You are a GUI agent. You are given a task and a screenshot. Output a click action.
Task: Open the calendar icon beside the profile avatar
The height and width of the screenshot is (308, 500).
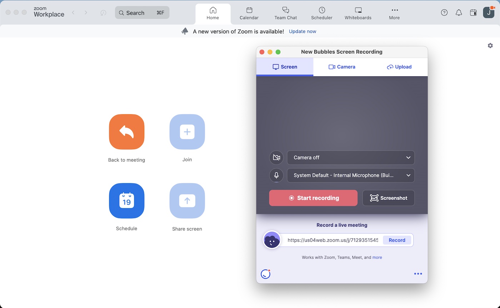point(473,12)
